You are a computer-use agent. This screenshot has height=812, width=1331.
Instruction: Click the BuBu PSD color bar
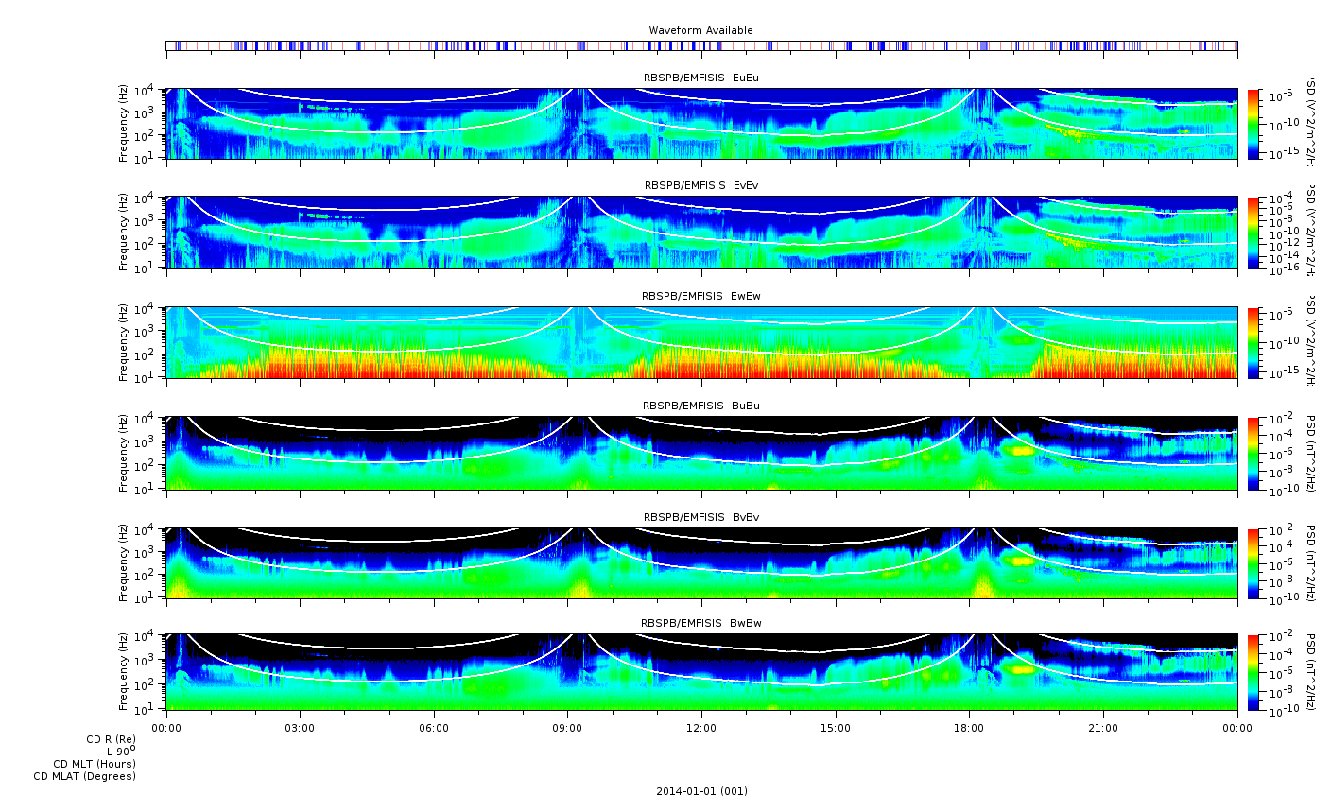1253,453
